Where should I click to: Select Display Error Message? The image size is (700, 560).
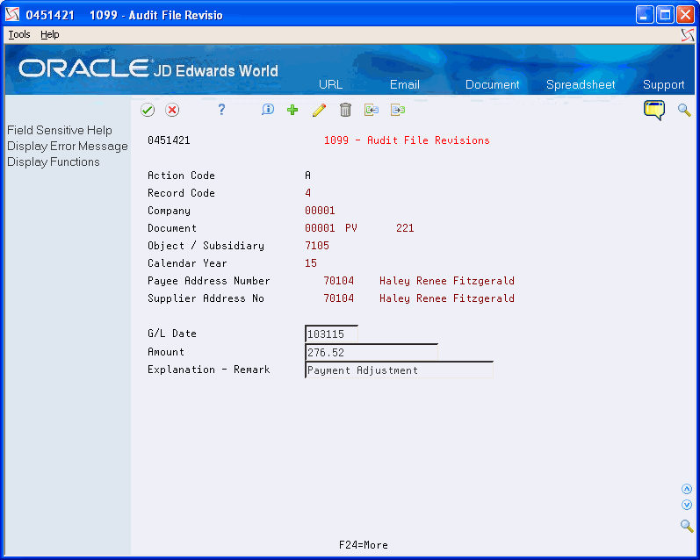68,146
